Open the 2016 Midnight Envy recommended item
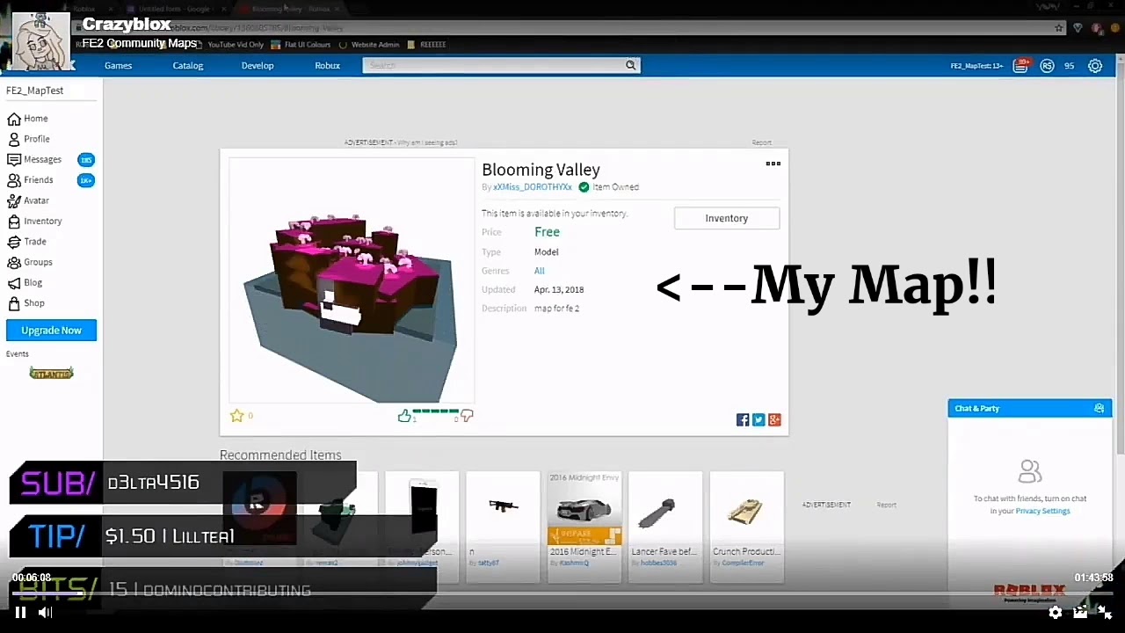Image resolution: width=1125 pixels, height=633 pixels. tap(584, 526)
